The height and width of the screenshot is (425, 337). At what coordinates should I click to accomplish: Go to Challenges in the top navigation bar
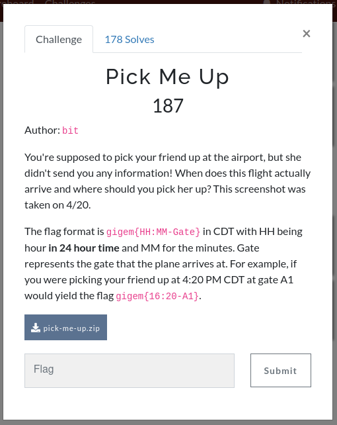click(70, 2)
